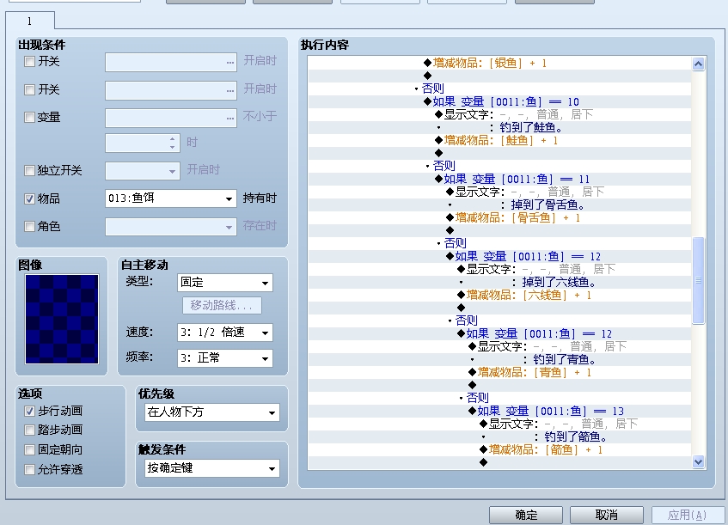Image resolution: width=728 pixels, height=525 pixels.
Task: Enable the 允许穿透 option
Action: coord(30,470)
